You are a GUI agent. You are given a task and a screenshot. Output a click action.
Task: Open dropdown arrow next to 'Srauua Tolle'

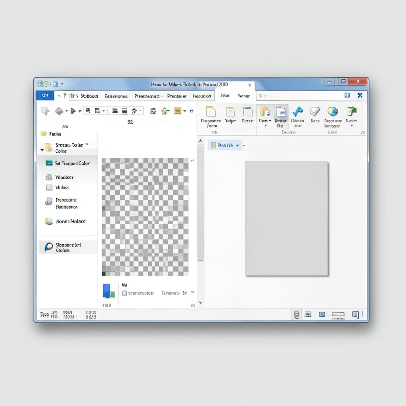[x=87, y=144]
